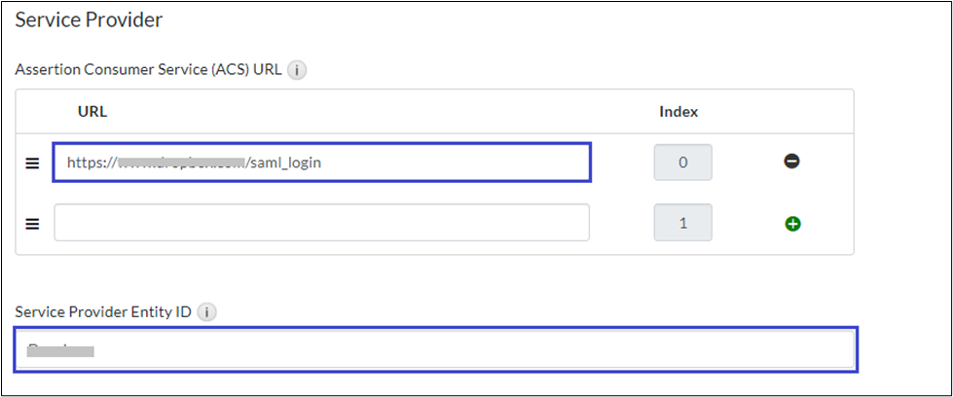953x397 pixels.
Task: Click drag handle of the saml_login row
Action: click(x=32, y=162)
